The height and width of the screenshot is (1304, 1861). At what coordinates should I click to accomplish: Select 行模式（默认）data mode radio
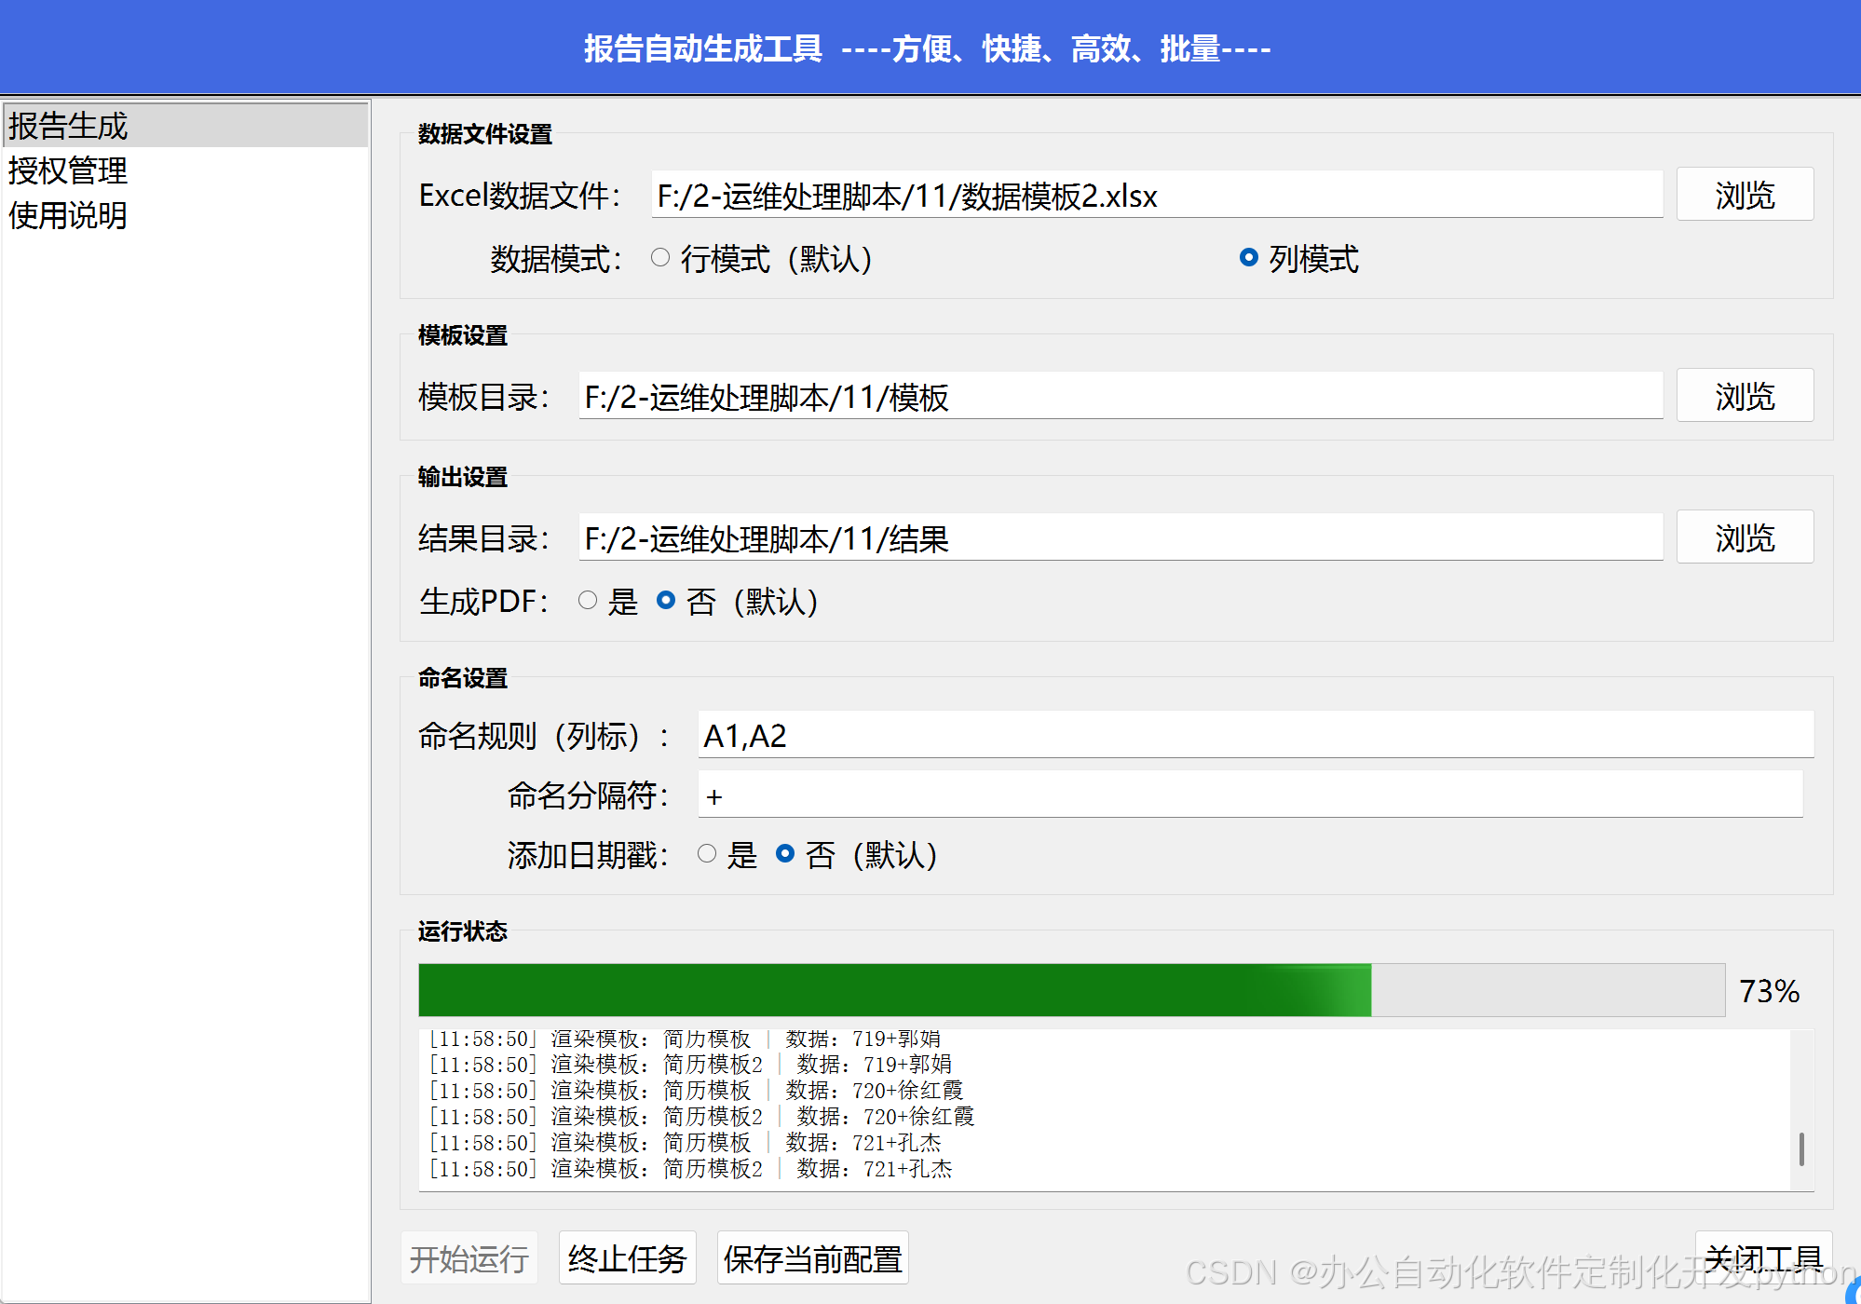tap(660, 258)
